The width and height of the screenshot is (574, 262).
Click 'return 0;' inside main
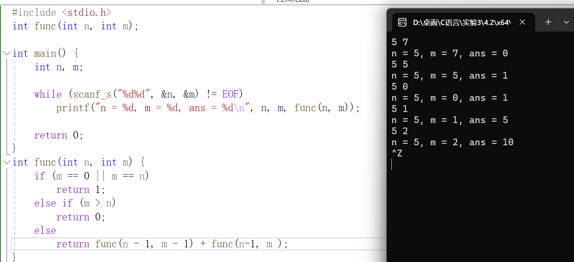coord(59,135)
